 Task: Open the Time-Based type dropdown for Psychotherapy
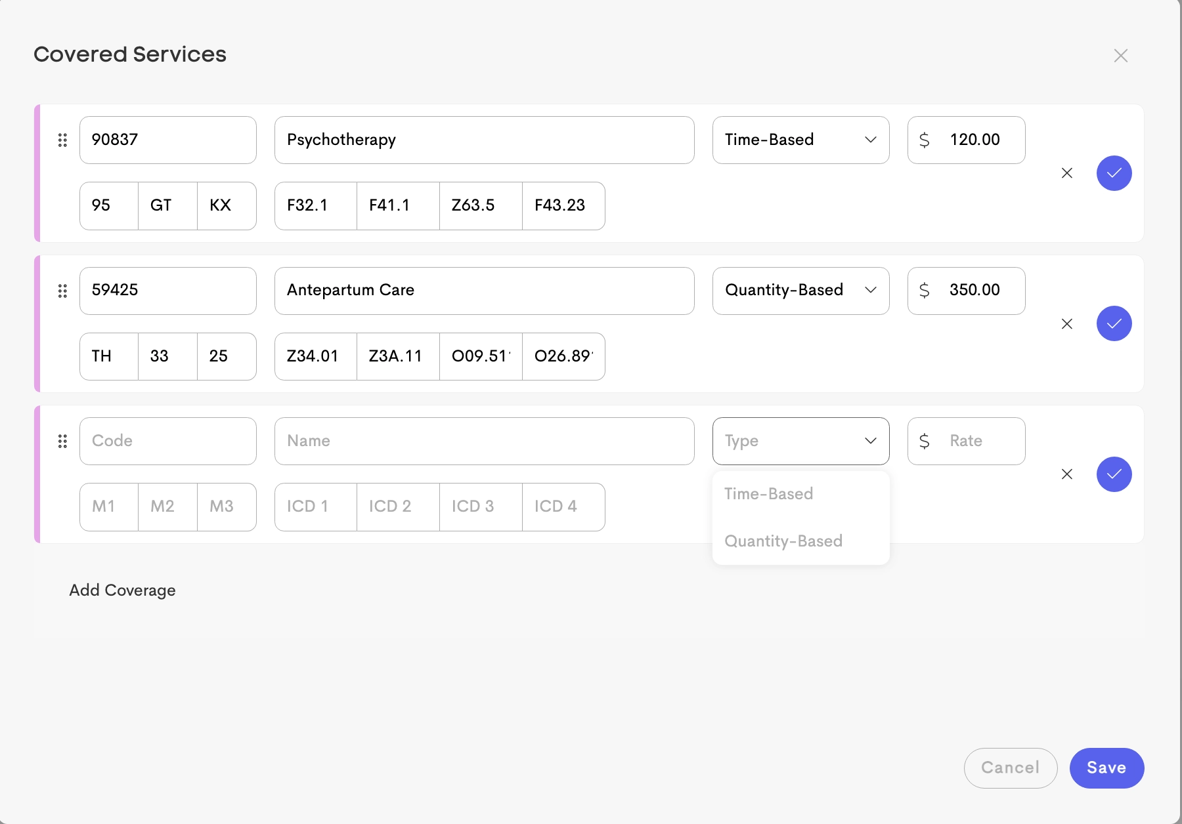point(800,140)
